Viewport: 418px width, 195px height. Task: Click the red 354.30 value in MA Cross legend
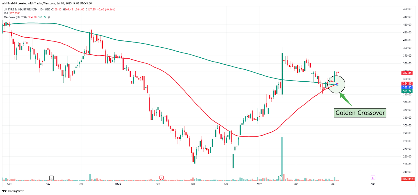[x=32, y=17]
